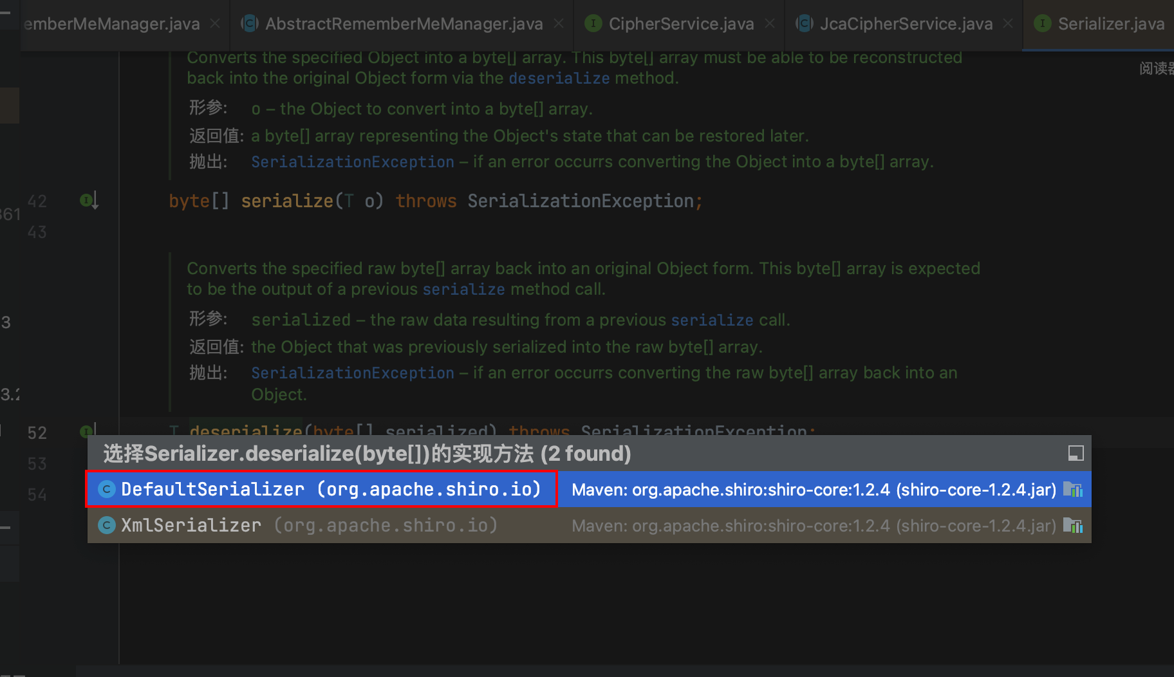This screenshot has width=1174, height=677.
Task: Click line number 53 in gutter
Action: [x=37, y=464]
